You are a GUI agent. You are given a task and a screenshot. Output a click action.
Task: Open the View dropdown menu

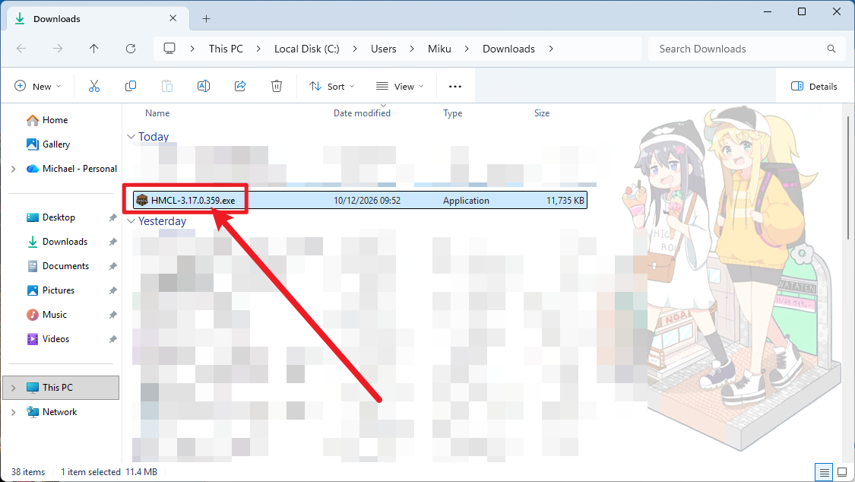click(400, 86)
